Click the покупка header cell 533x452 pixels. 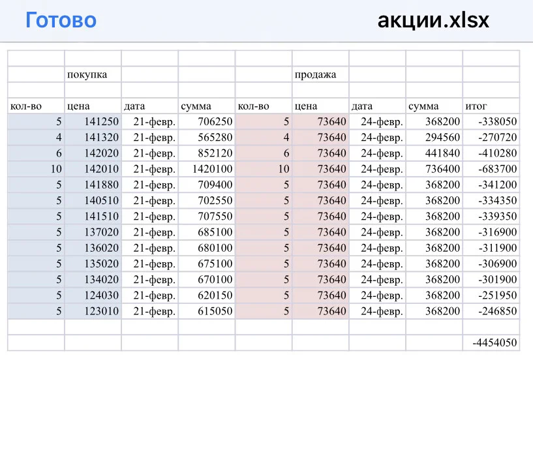93,74
